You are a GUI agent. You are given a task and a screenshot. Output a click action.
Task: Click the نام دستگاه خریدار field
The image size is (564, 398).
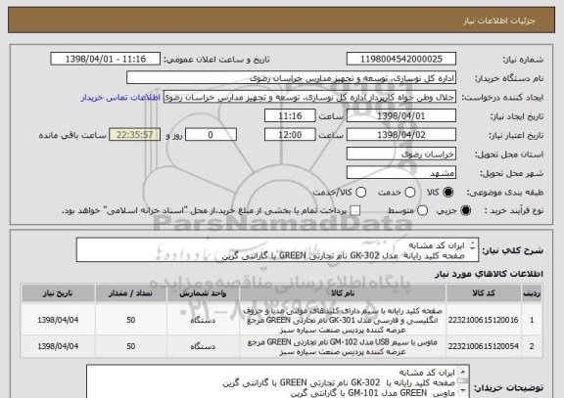pyautogui.click(x=292, y=78)
